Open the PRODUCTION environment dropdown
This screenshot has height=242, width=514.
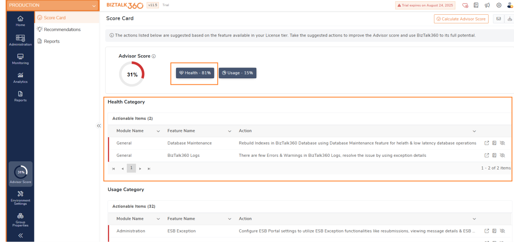(x=94, y=5)
